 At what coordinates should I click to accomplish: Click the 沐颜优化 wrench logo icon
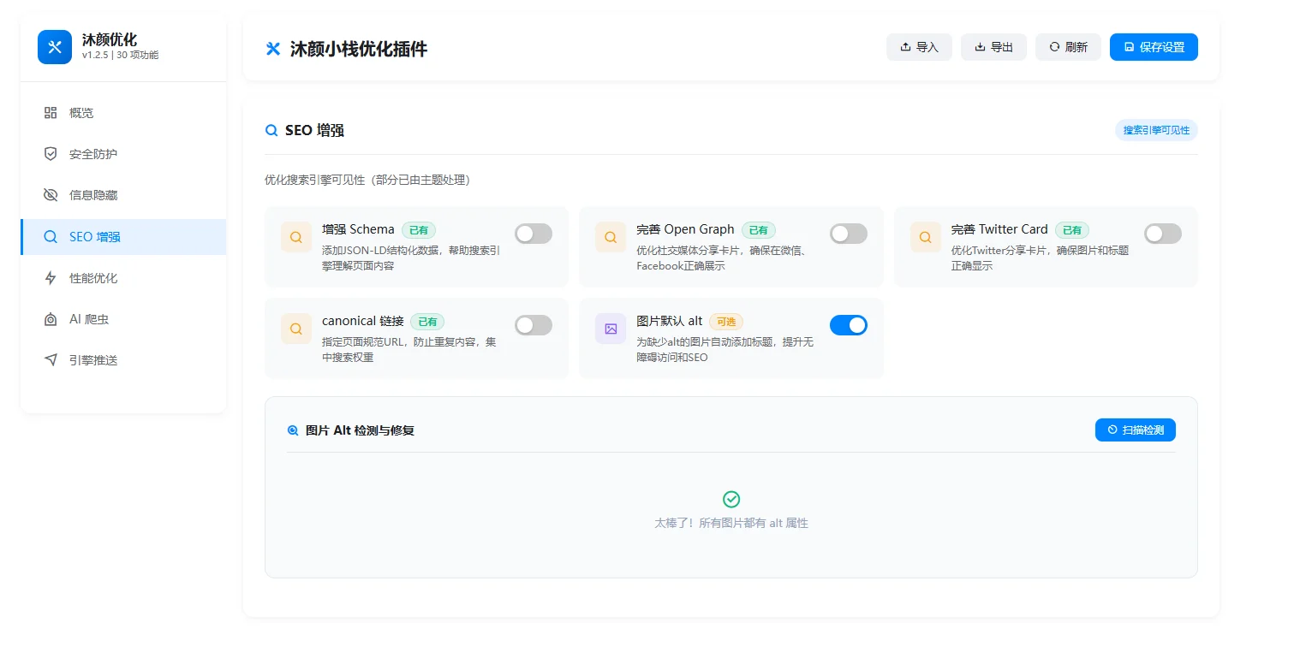(x=55, y=47)
